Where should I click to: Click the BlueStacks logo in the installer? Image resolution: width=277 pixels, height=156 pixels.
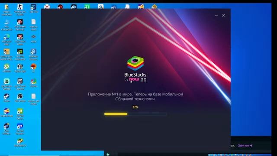(135, 63)
